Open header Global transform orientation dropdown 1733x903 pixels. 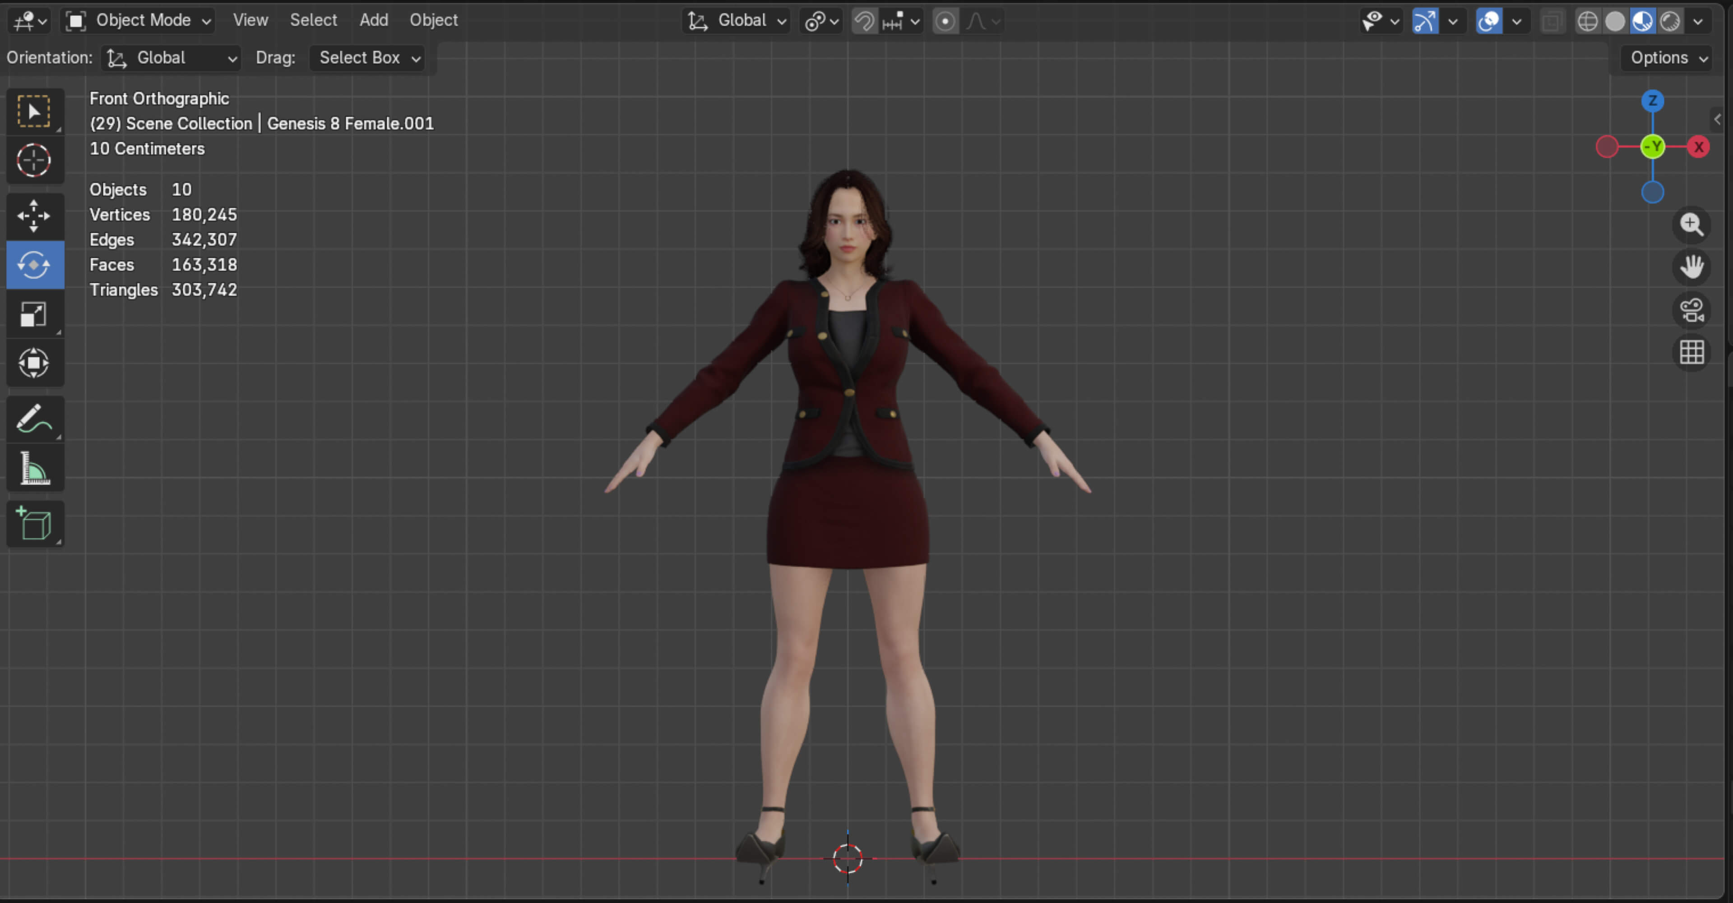click(x=736, y=21)
